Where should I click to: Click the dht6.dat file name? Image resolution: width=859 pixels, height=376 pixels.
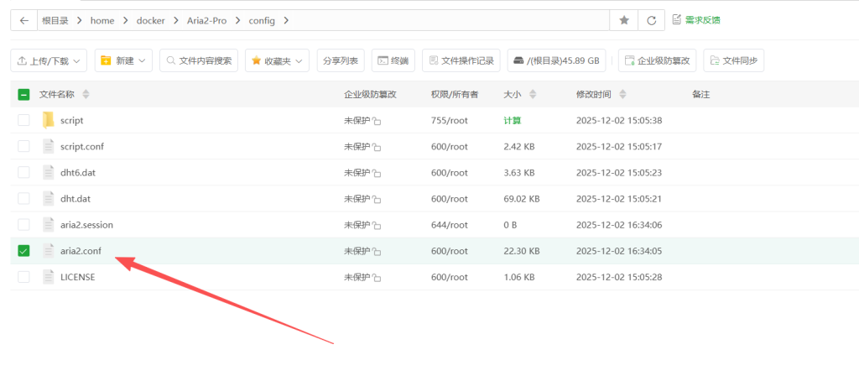pos(78,173)
